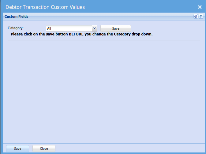
Task: Select the All value in Category field
Action: (49, 29)
